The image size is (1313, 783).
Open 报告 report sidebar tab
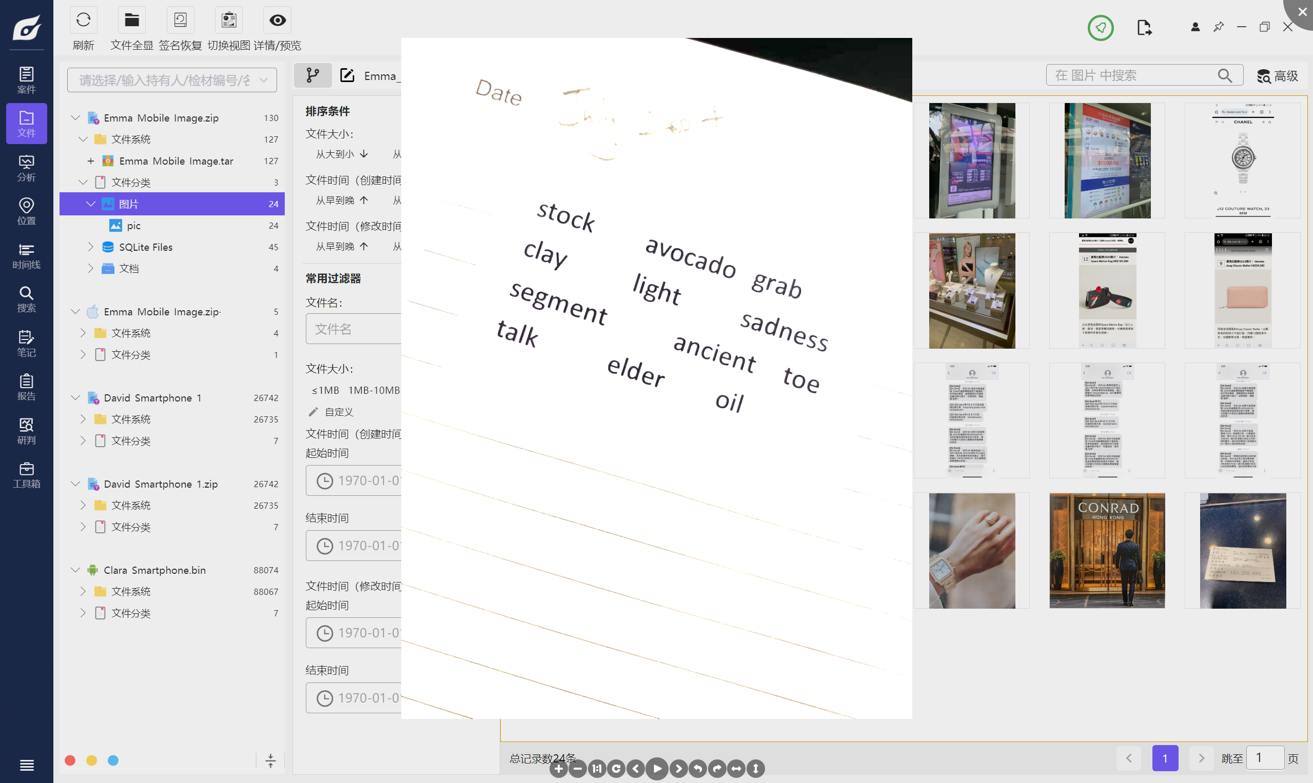click(x=26, y=387)
